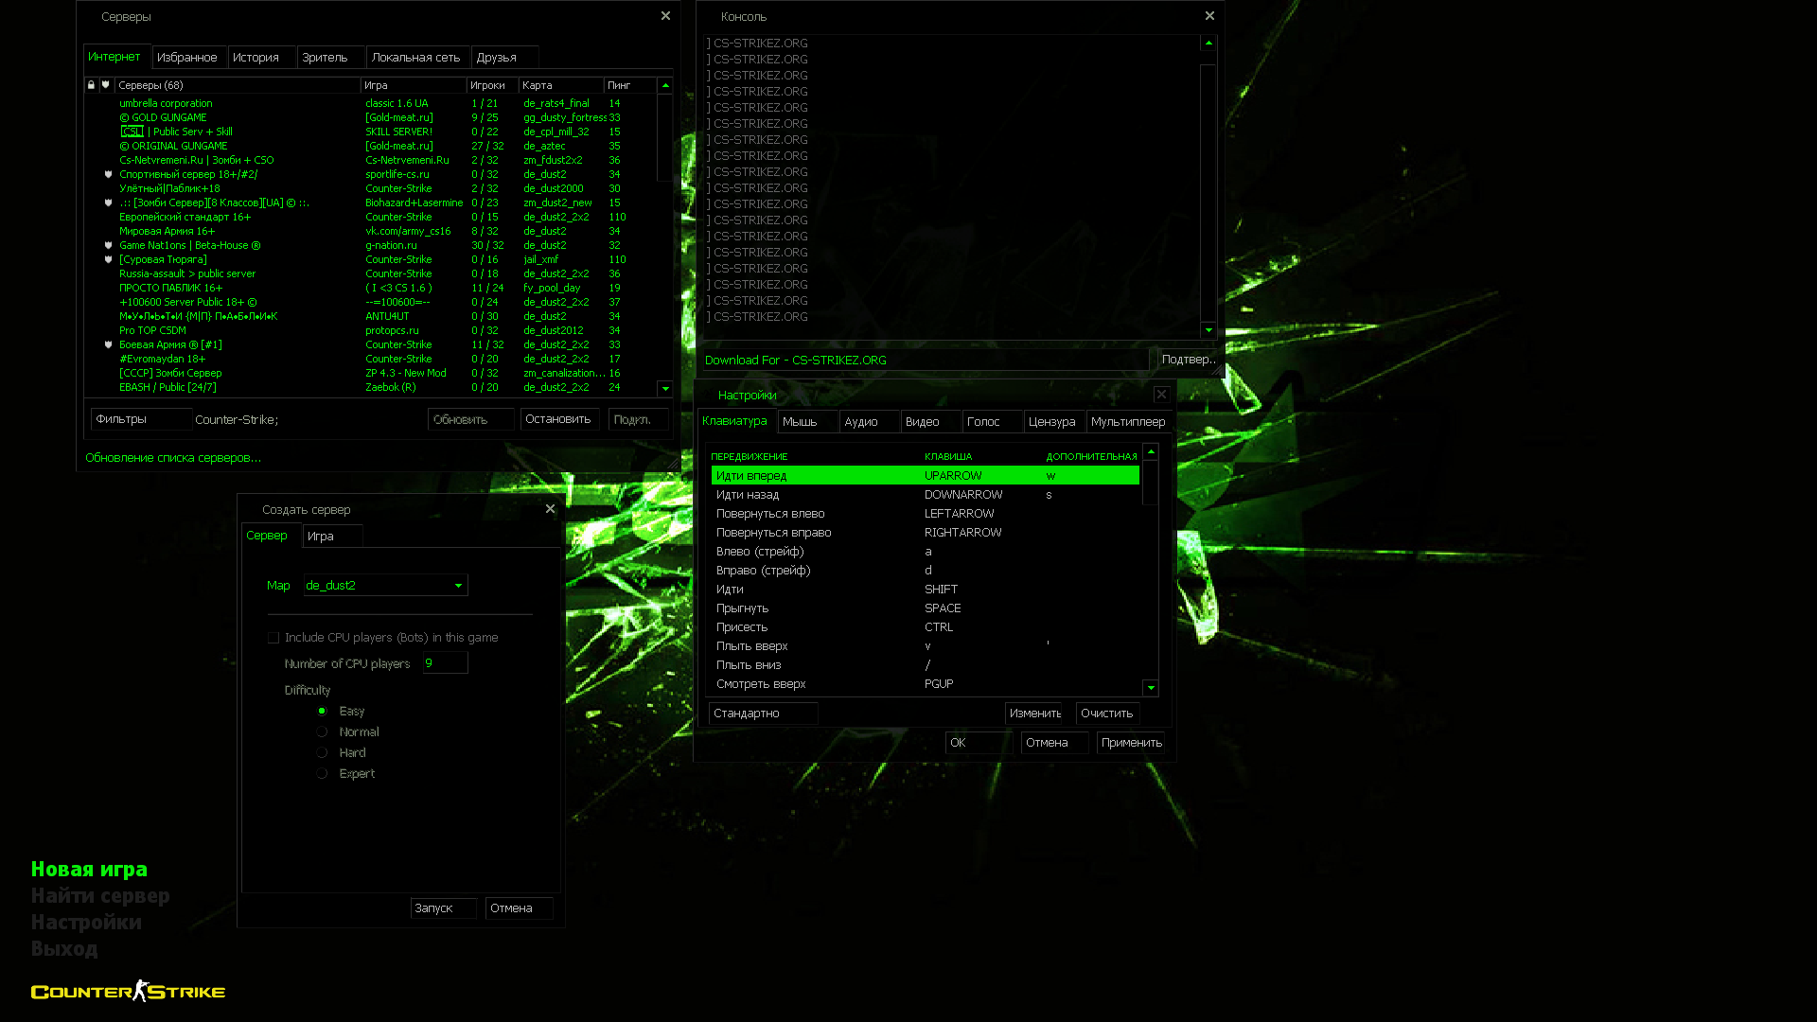This screenshot has height=1022, width=1817.
Task: Close the Консоль window
Action: point(1209,16)
